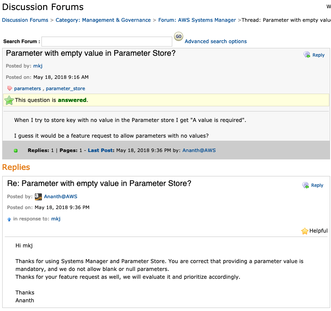The width and height of the screenshot is (331, 311).
Task: Click the reply's 'May 18, 2018 9:36 PM' date
Action: 62,207
